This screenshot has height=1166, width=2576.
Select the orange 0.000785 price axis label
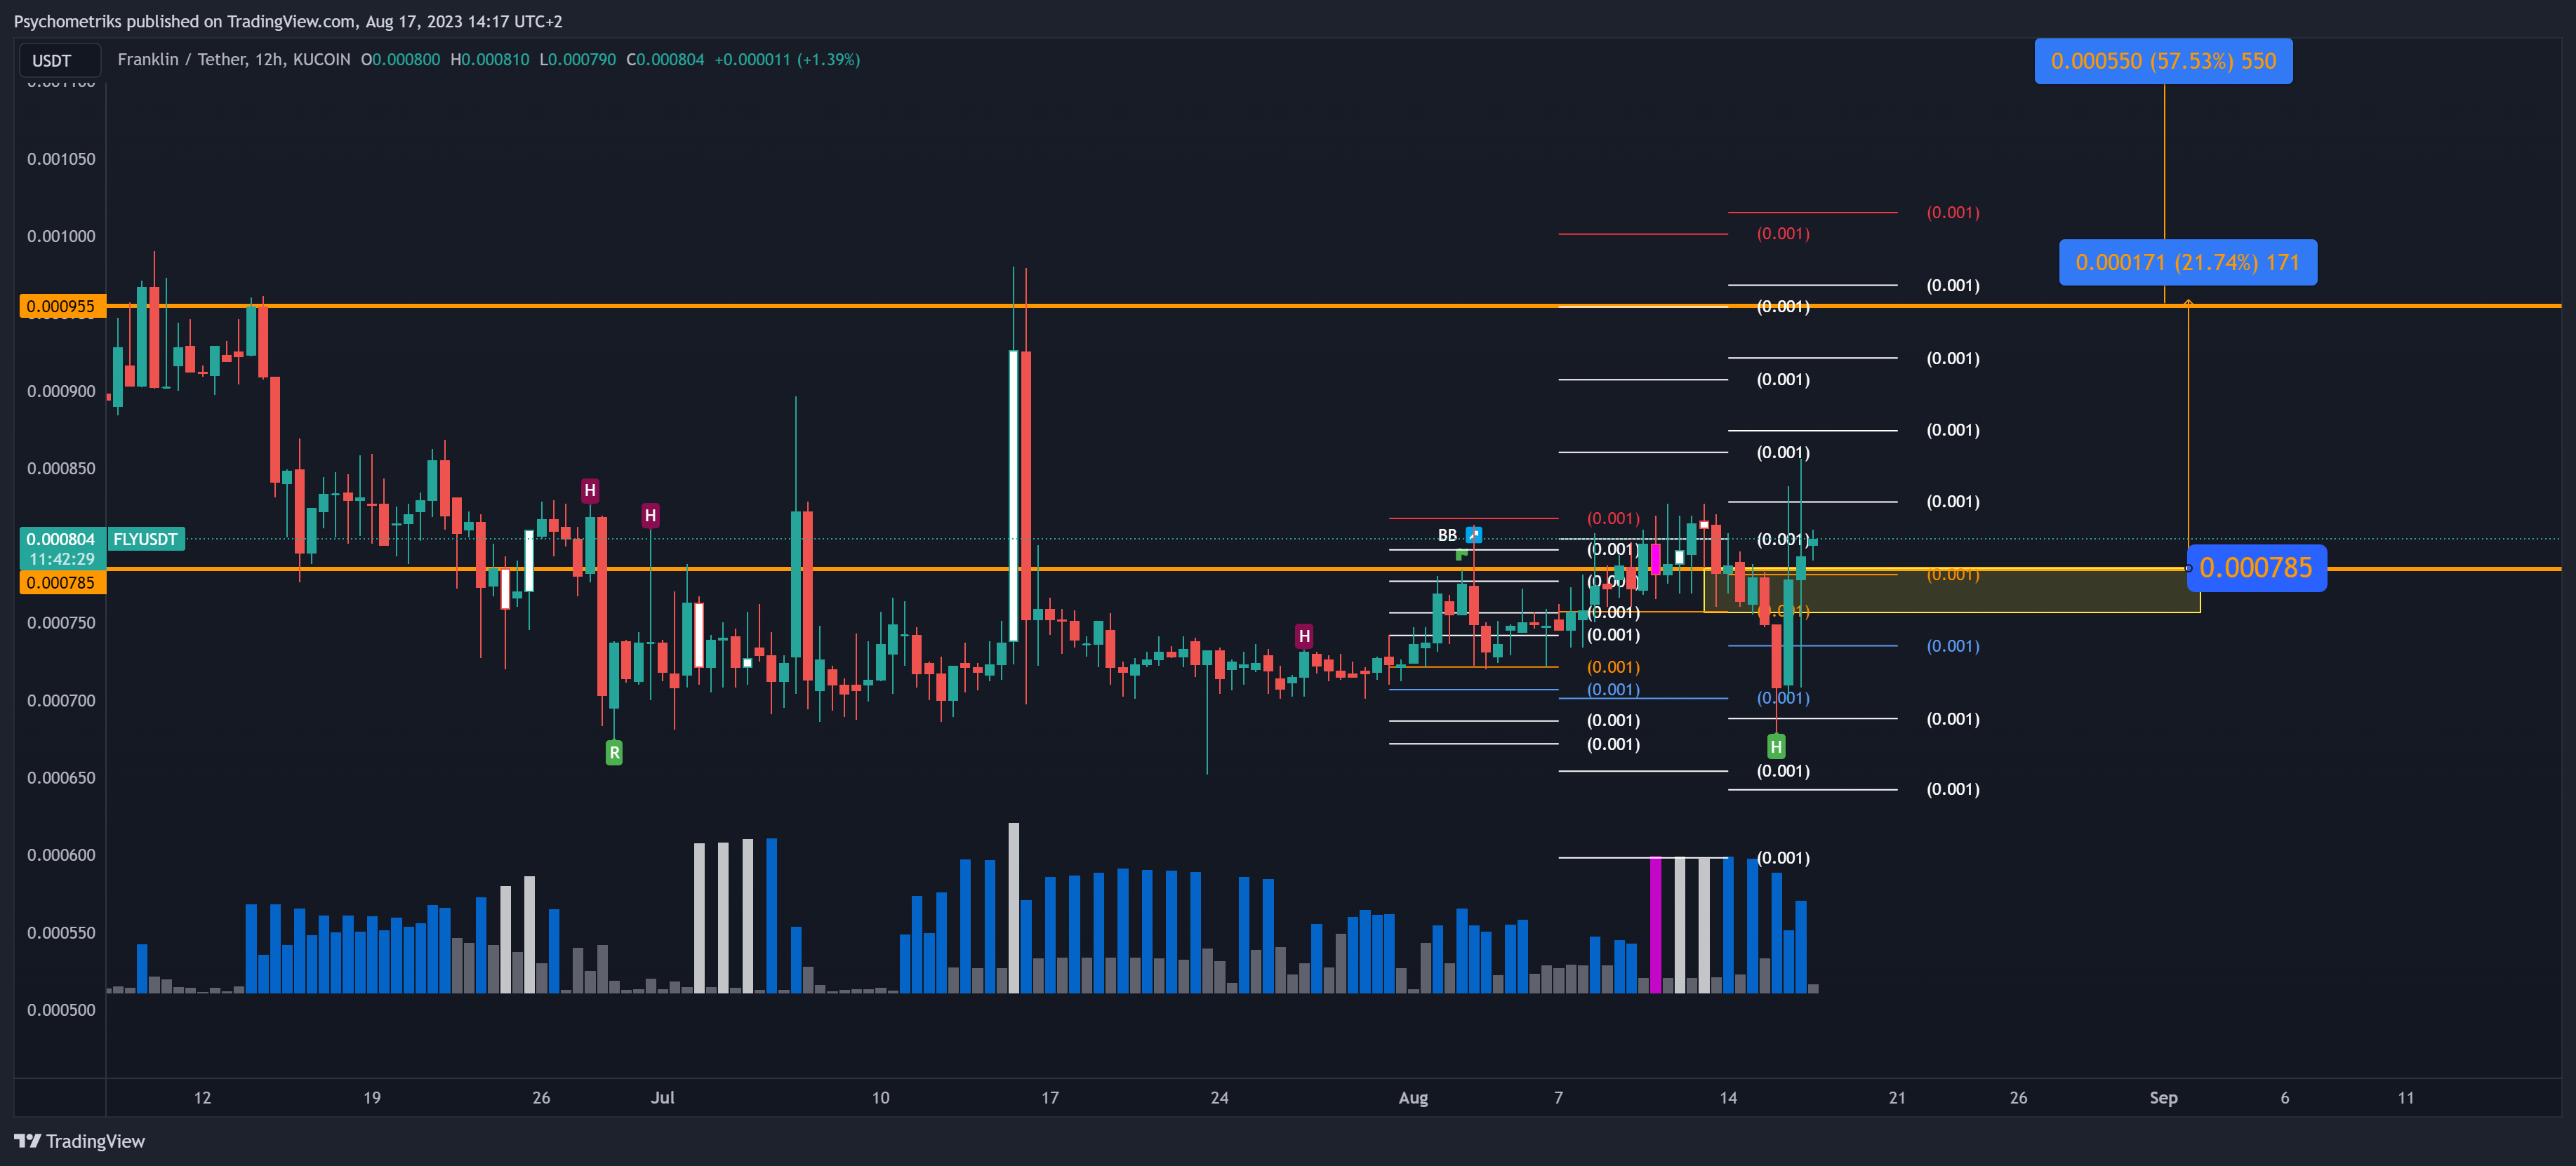[62, 582]
